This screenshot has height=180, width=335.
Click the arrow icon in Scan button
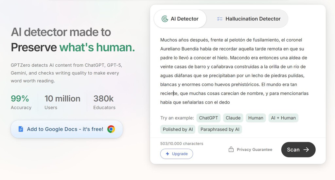click(x=306, y=150)
